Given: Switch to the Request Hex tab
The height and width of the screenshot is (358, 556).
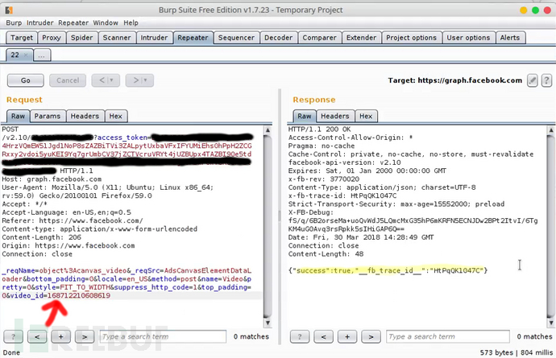Looking at the screenshot, I should [x=115, y=116].
